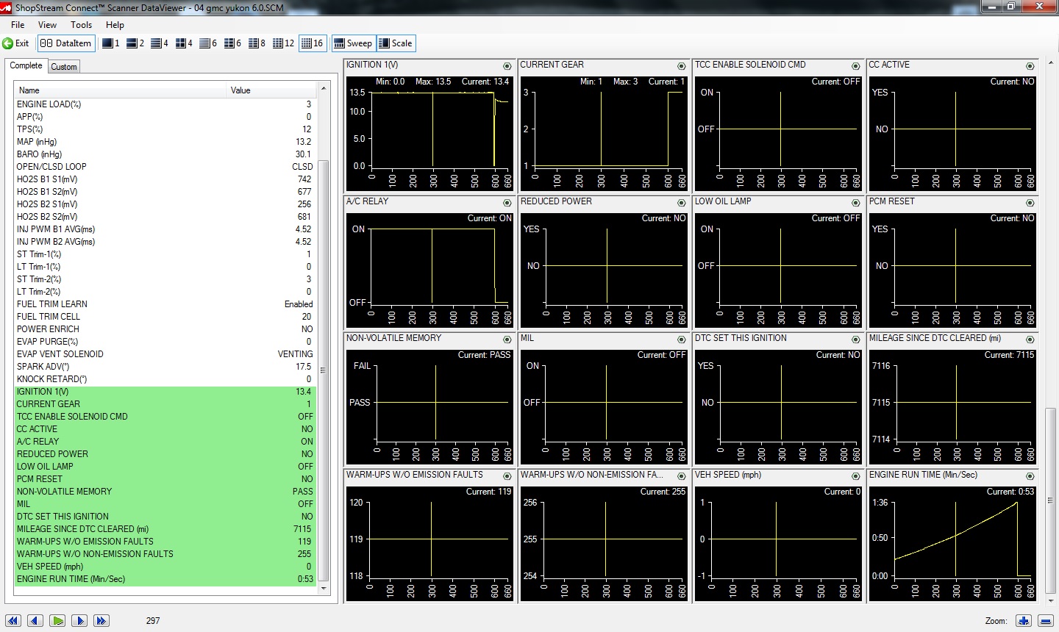Toggle the IGNITION 1(V) graph radio button
Image resolution: width=1059 pixels, height=632 pixels.
coord(507,66)
